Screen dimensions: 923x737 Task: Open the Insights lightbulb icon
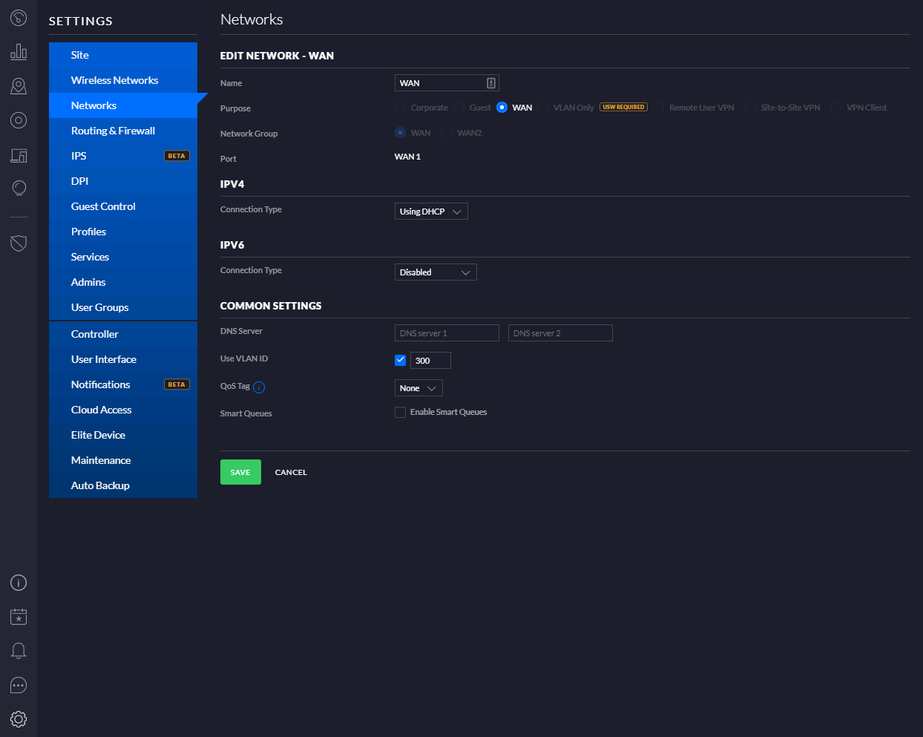tap(19, 189)
